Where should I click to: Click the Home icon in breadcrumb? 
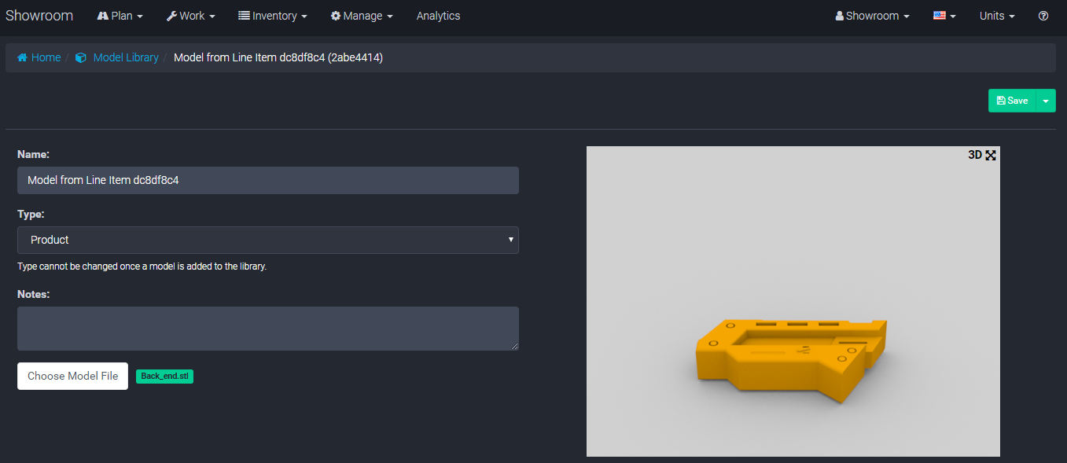pos(22,57)
